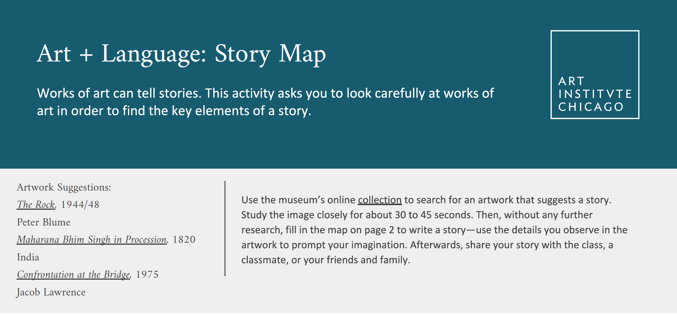The image size is (677, 315).
Task: Click the word India under Maharana link
Action: point(28,257)
